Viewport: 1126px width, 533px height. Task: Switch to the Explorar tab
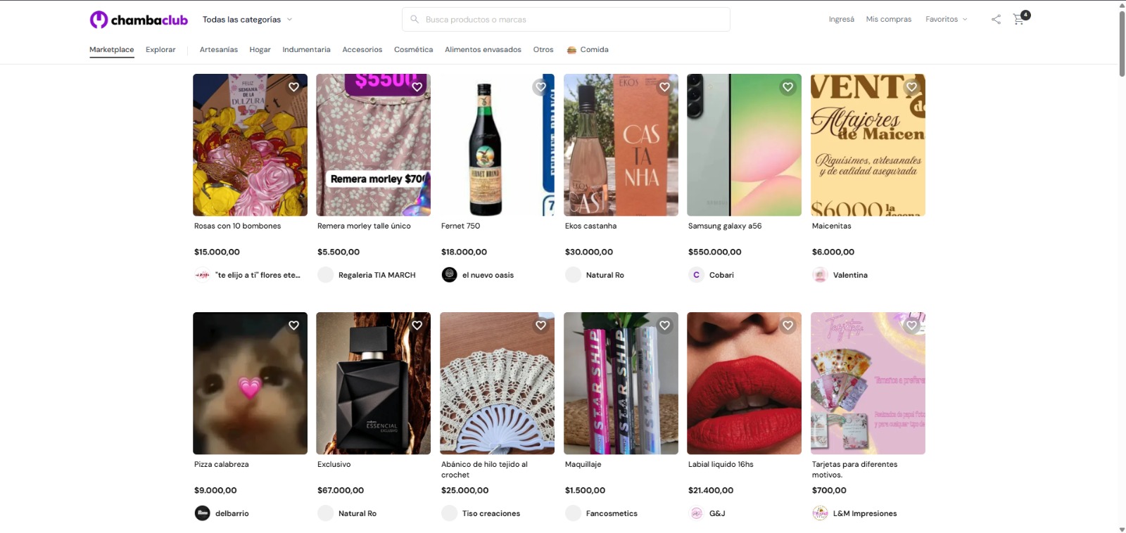(160, 50)
